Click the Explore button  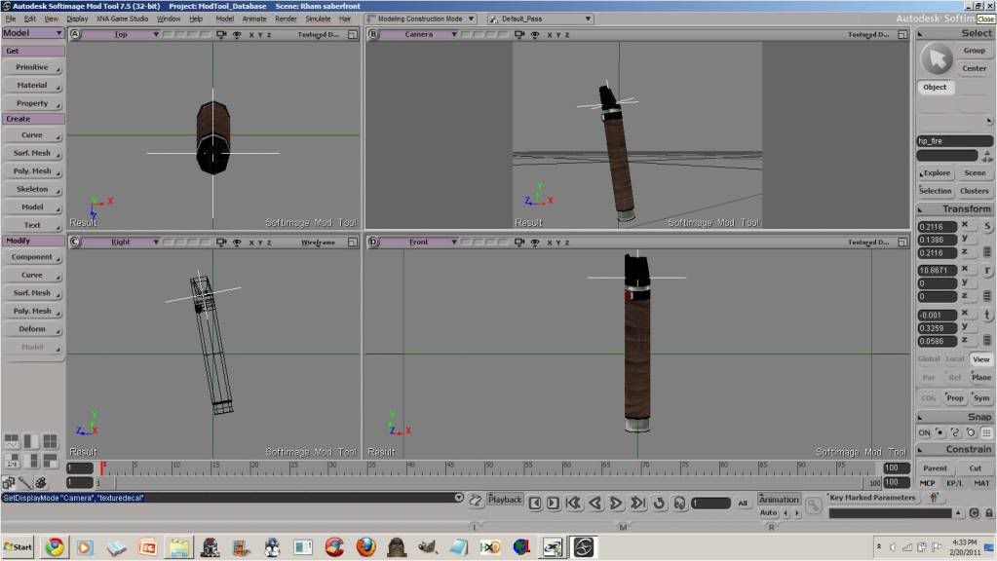click(936, 172)
